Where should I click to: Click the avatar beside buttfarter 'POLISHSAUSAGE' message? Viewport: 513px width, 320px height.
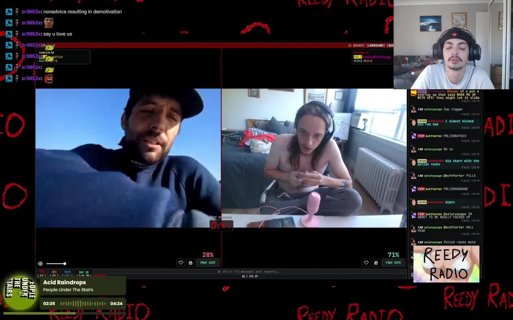pyautogui.click(x=413, y=189)
